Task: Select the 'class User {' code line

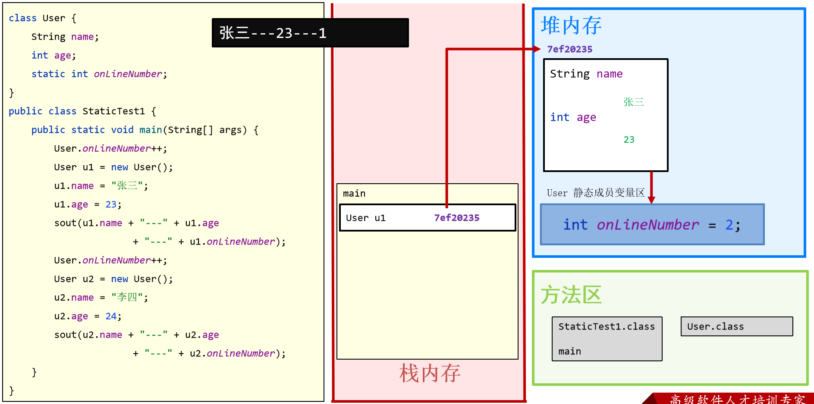Action: [x=43, y=18]
